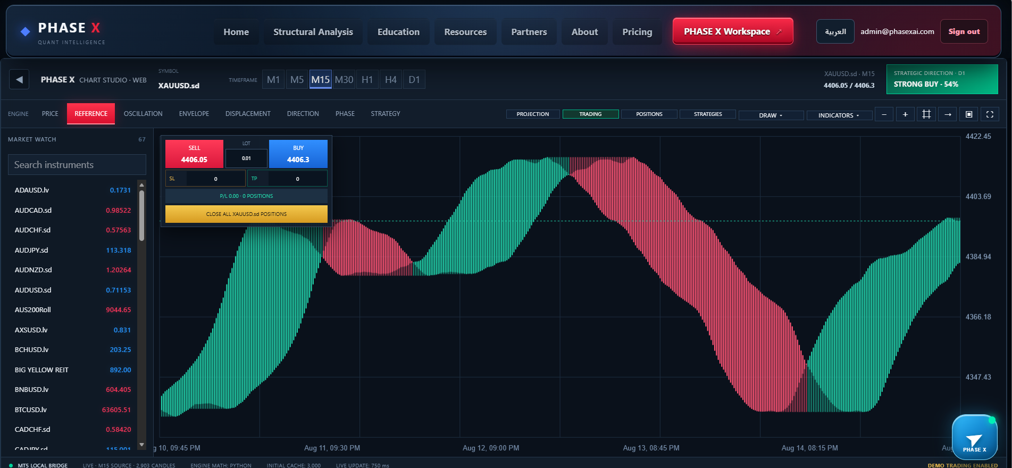Select the M5 timeframe
The width and height of the screenshot is (1012, 468).
click(297, 80)
